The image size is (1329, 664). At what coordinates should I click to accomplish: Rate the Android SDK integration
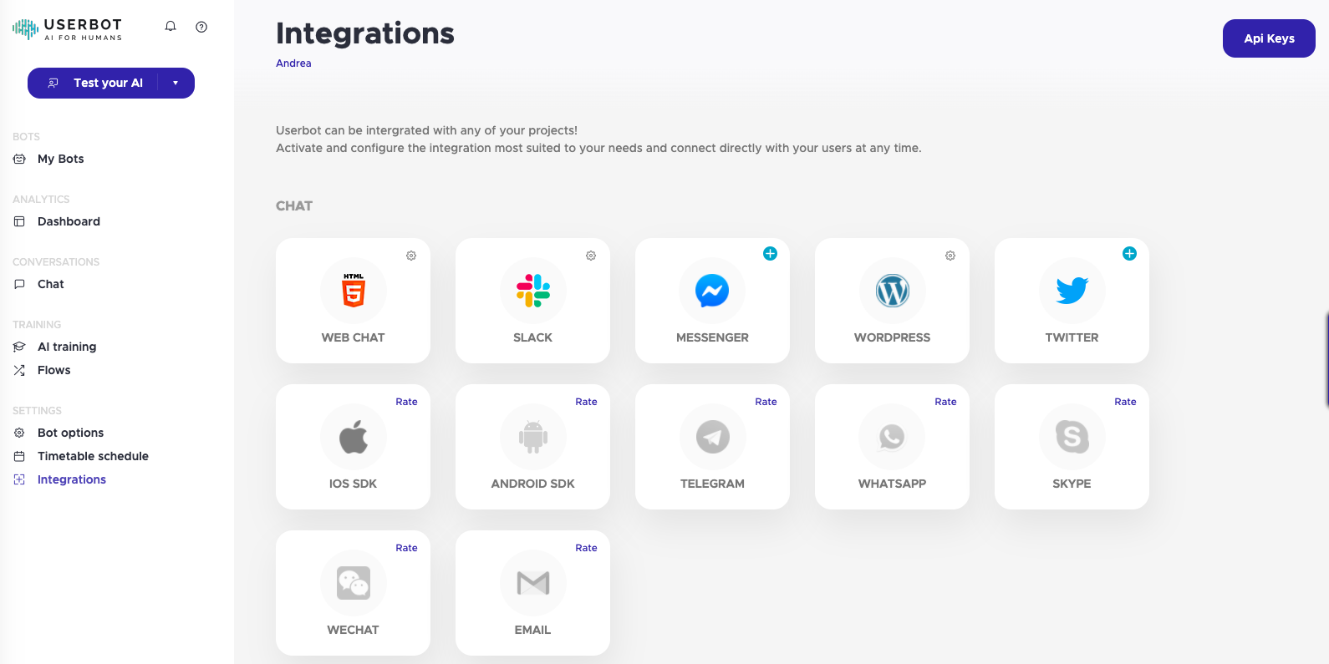[586, 402]
